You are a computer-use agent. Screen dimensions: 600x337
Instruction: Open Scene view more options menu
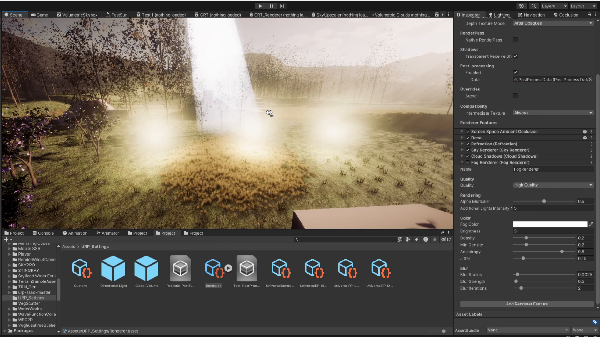[448, 15]
